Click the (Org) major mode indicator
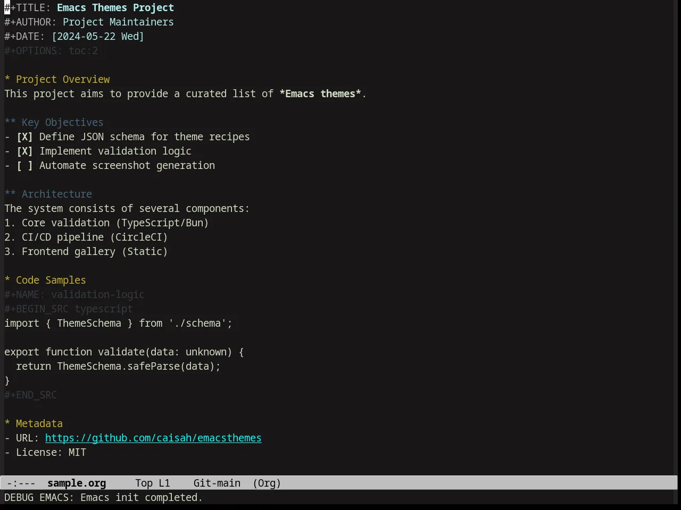The width and height of the screenshot is (681, 510). pos(267,483)
